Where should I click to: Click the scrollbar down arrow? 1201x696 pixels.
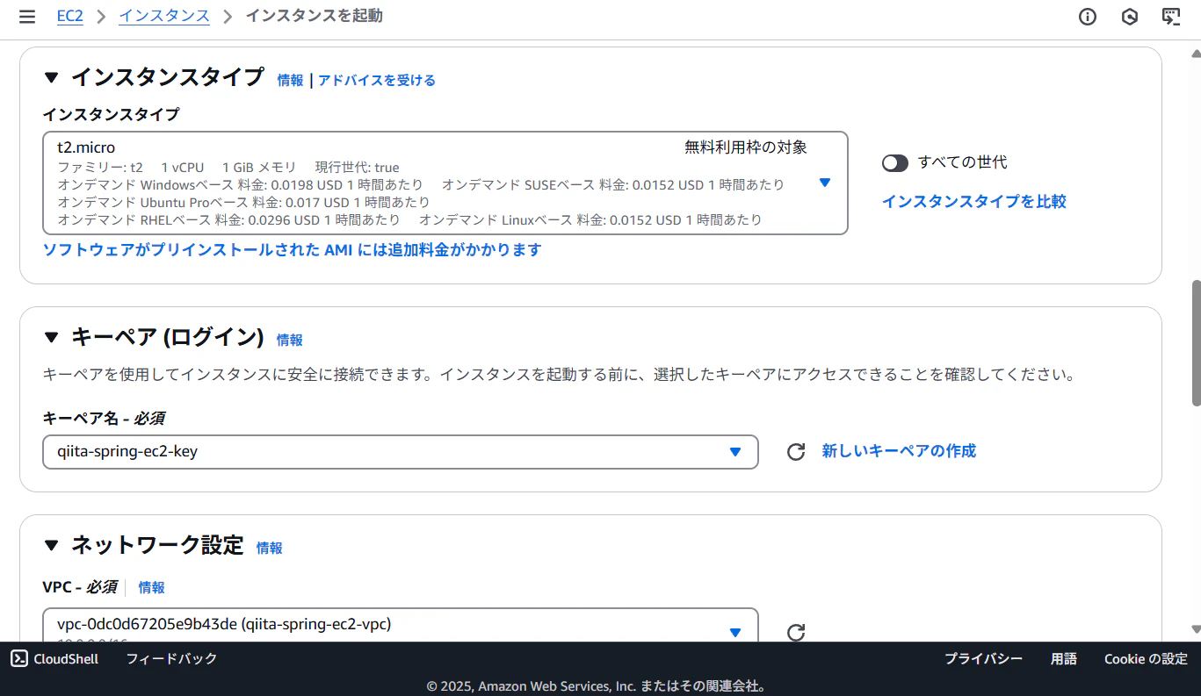click(1196, 629)
